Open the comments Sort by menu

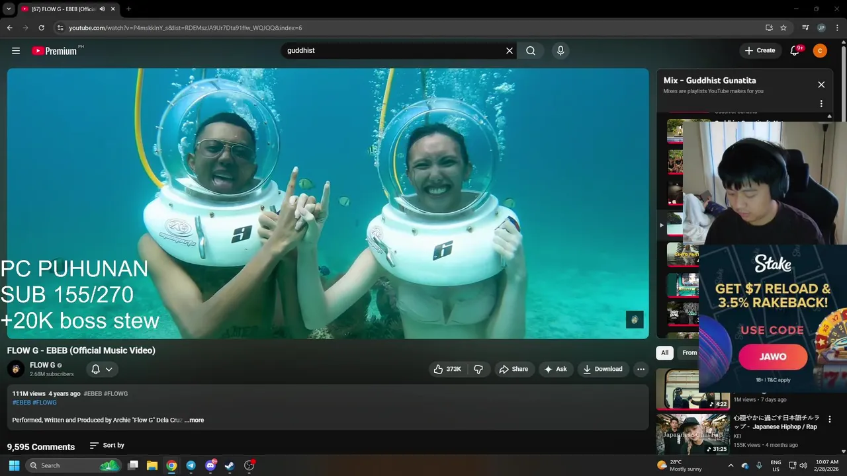107,446
